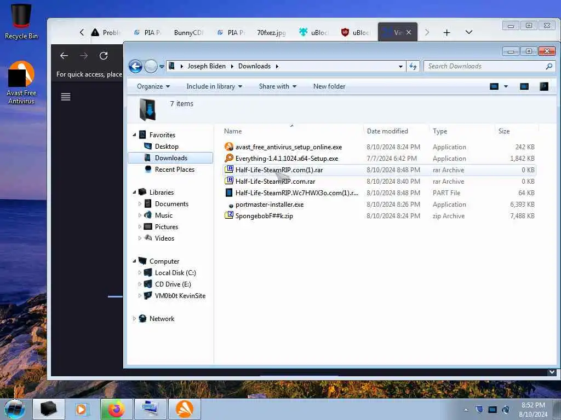Sort files by Type column header

point(440,131)
